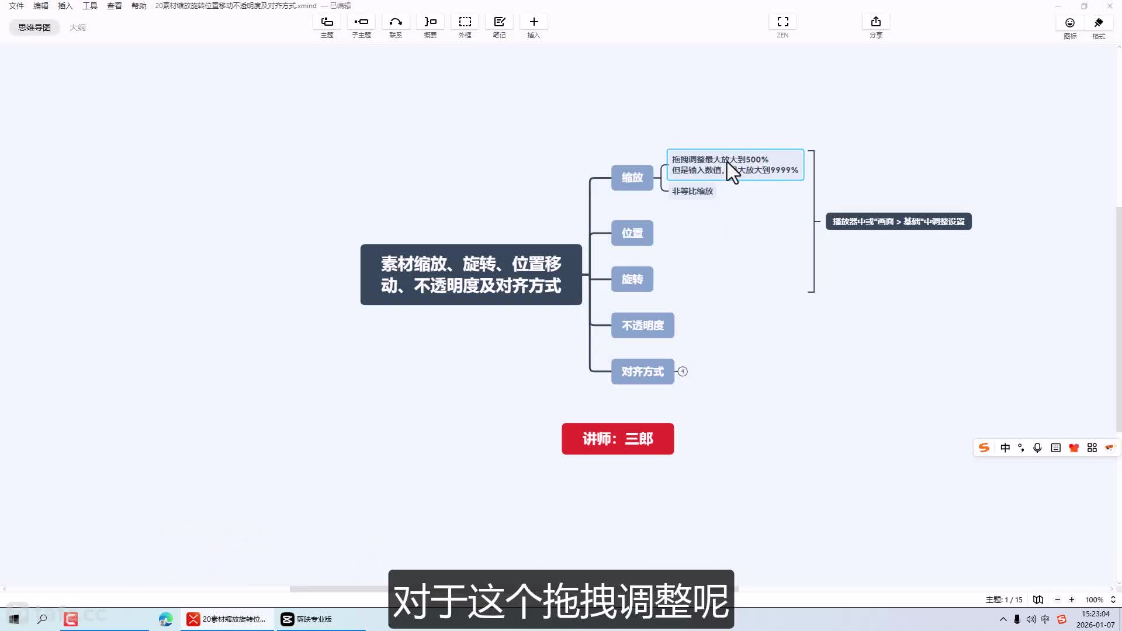
Task: Open the zoom percentage stepper
Action: pyautogui.click(x=1113, y=599)
